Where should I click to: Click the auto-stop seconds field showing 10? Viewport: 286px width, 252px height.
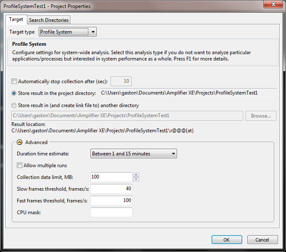coord(121,81)
